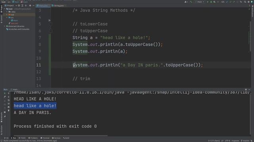Select the Main class in project tree
254x142 pixels.
click(14, 21)
